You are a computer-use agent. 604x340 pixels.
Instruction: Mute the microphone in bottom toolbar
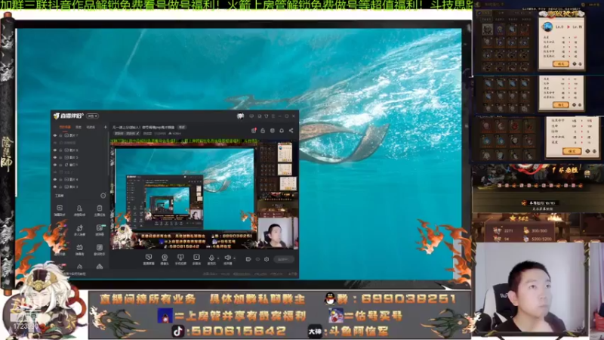tap(211, 258)
